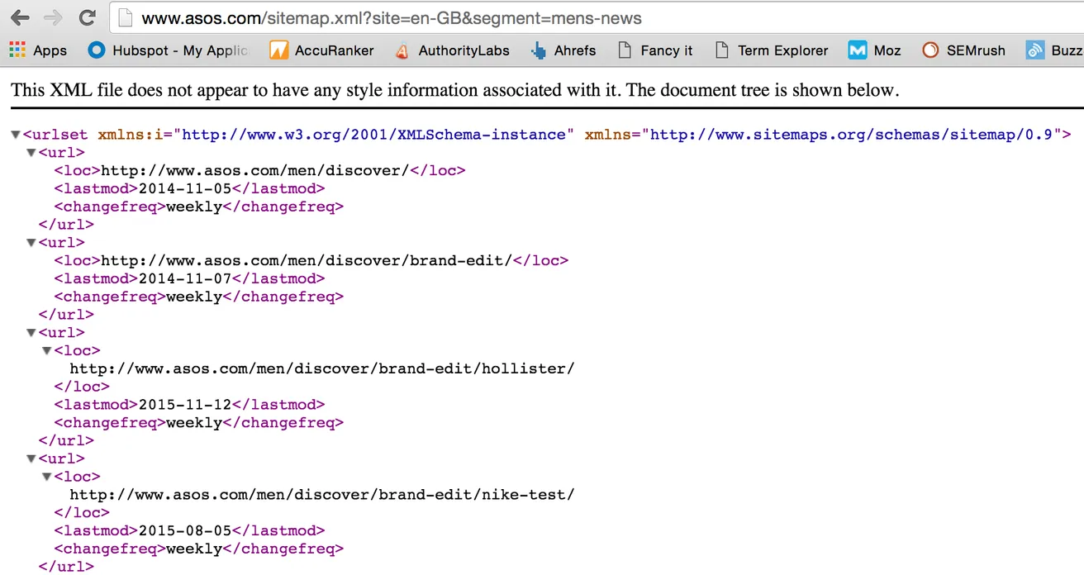Click the Ahrefs blue hand favicon
This screenshot has height=575, width=1084.
coord(539,51)
